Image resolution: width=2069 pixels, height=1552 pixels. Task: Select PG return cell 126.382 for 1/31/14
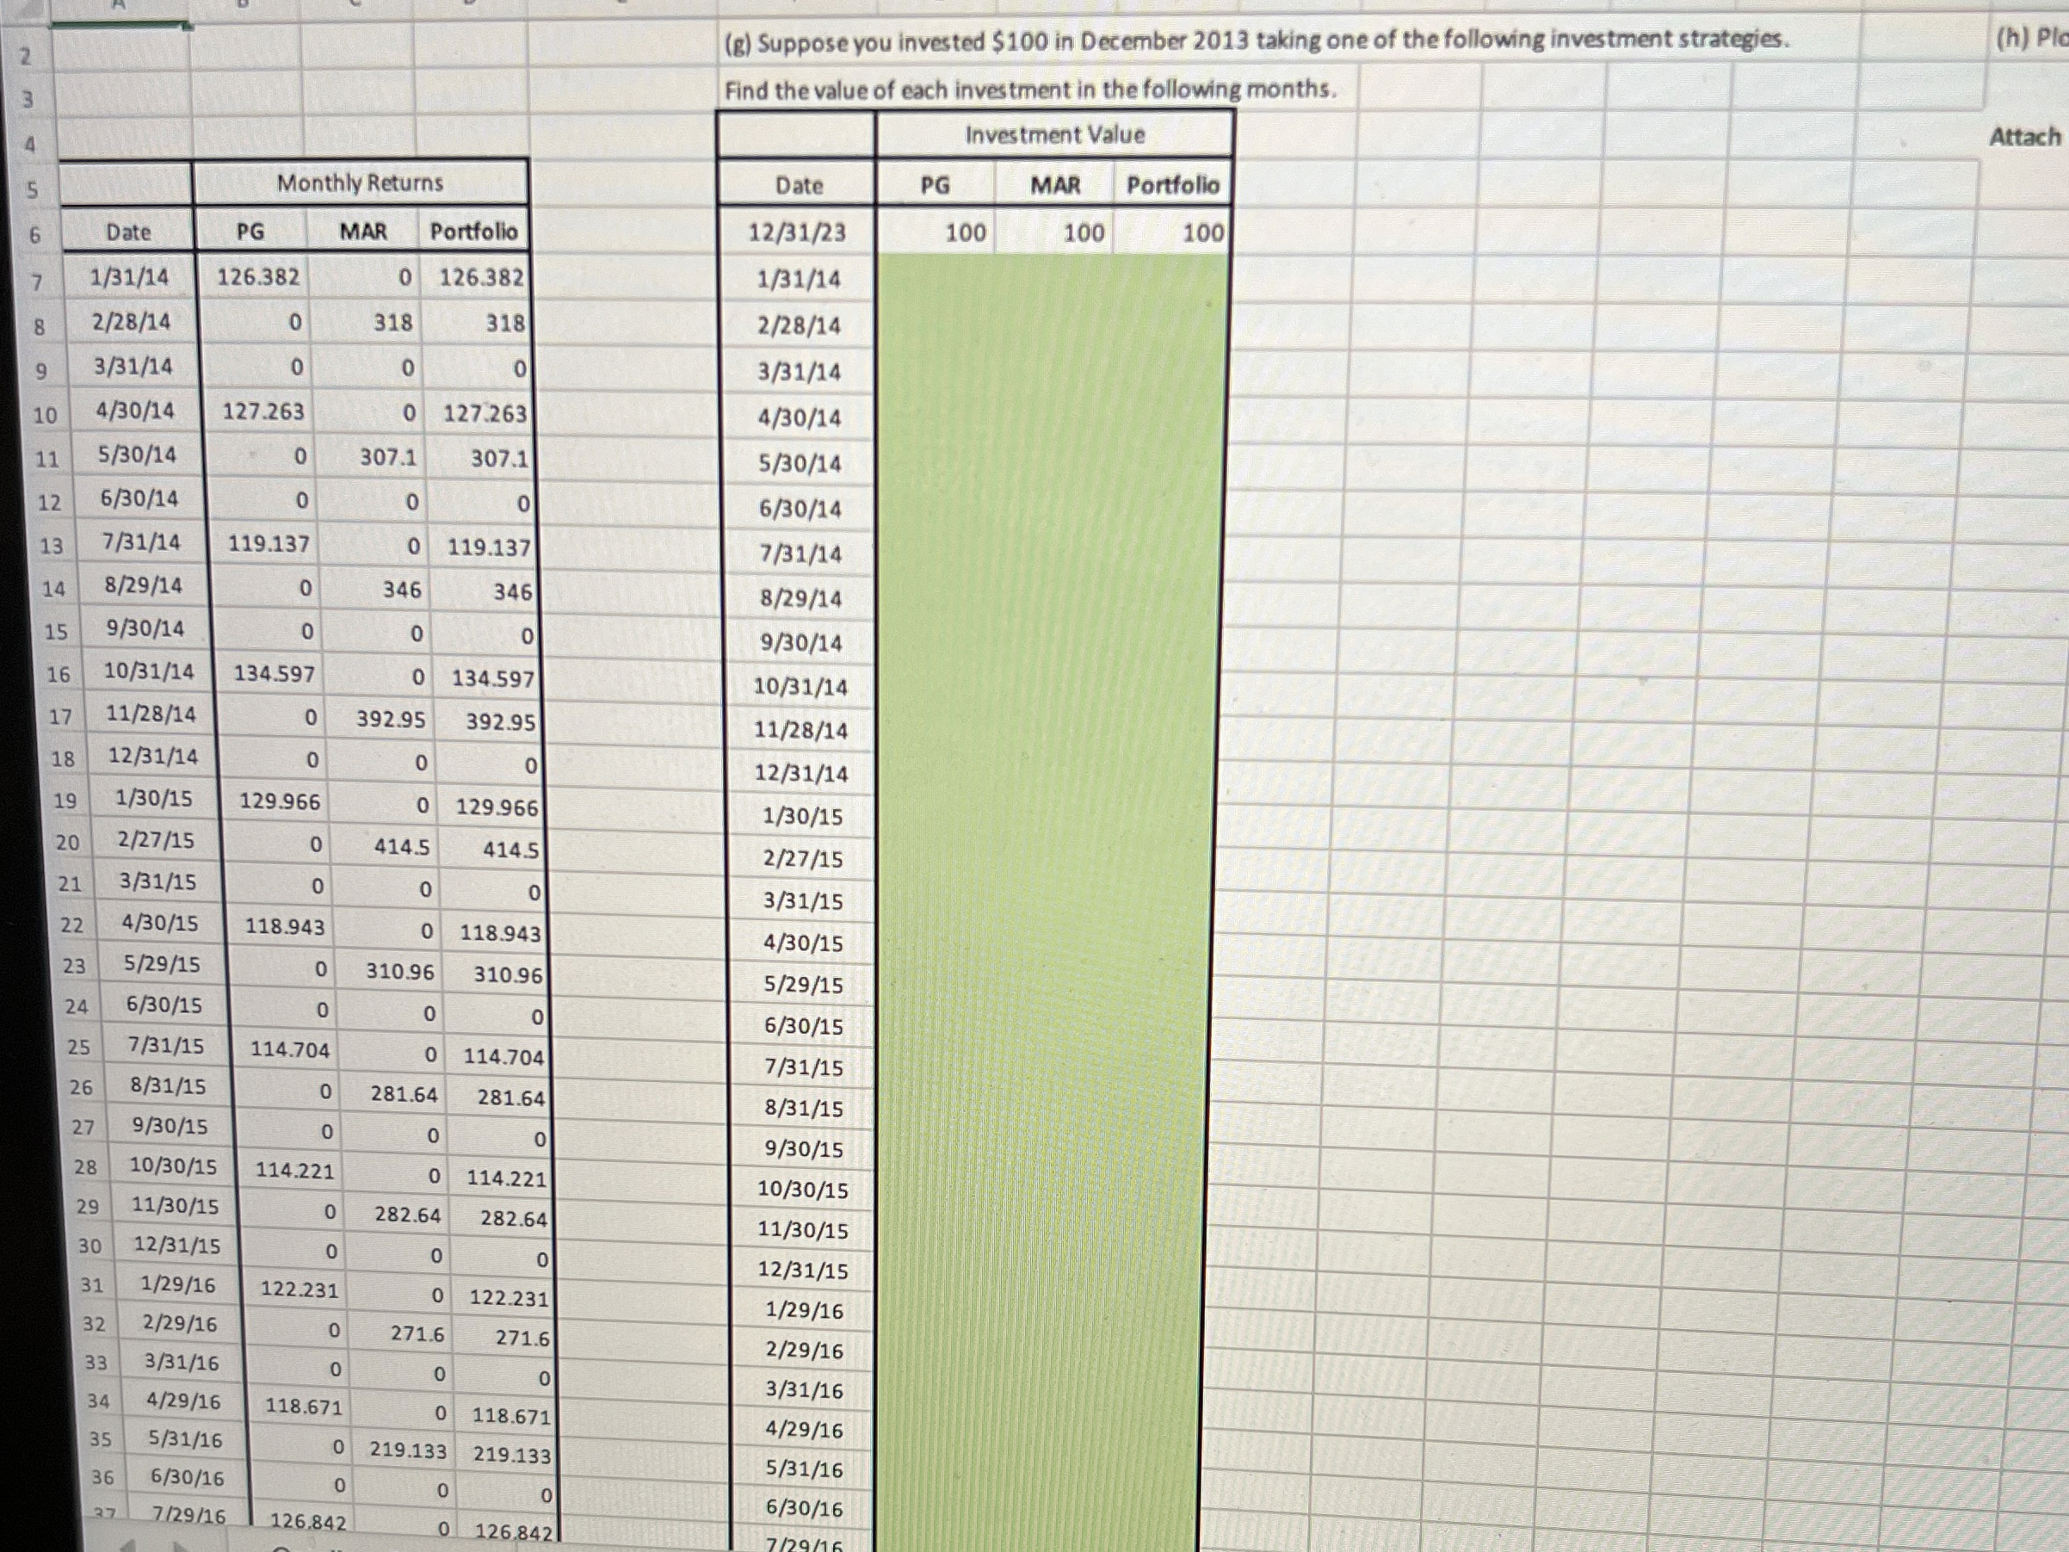258,277
